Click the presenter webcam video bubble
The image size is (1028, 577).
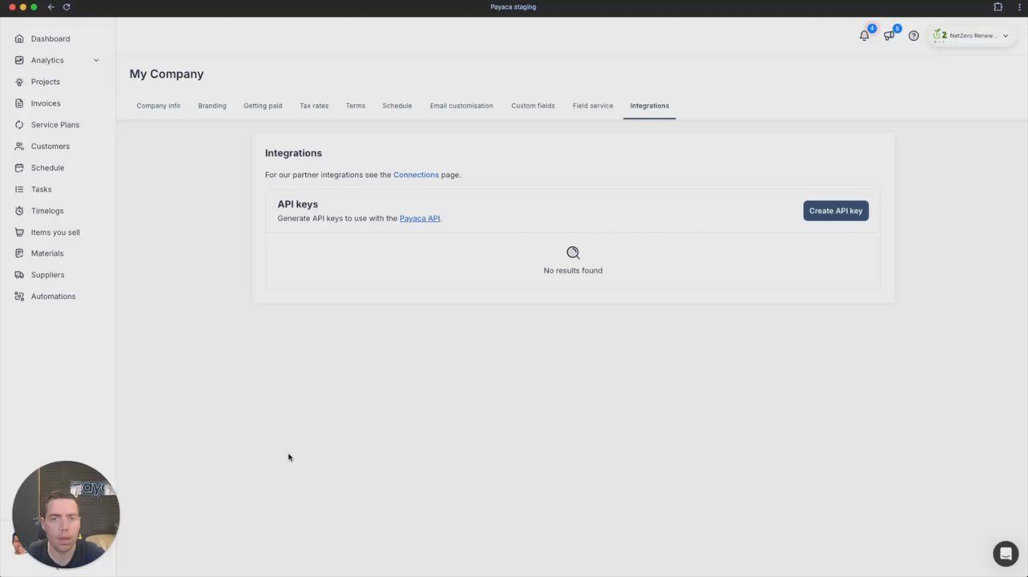coord(66,514)
